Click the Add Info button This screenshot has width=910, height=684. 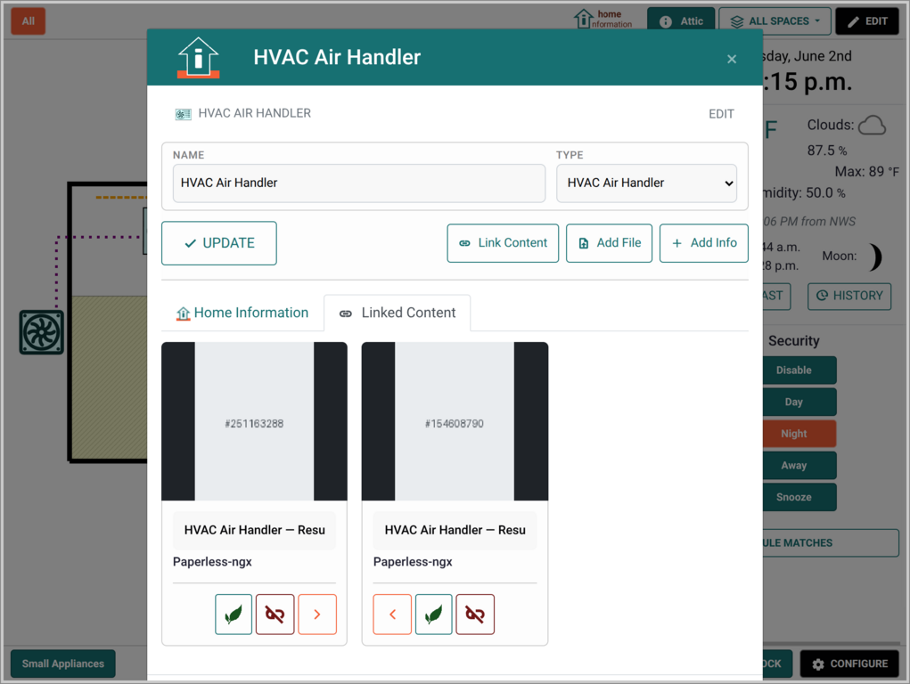coord(703,243)
